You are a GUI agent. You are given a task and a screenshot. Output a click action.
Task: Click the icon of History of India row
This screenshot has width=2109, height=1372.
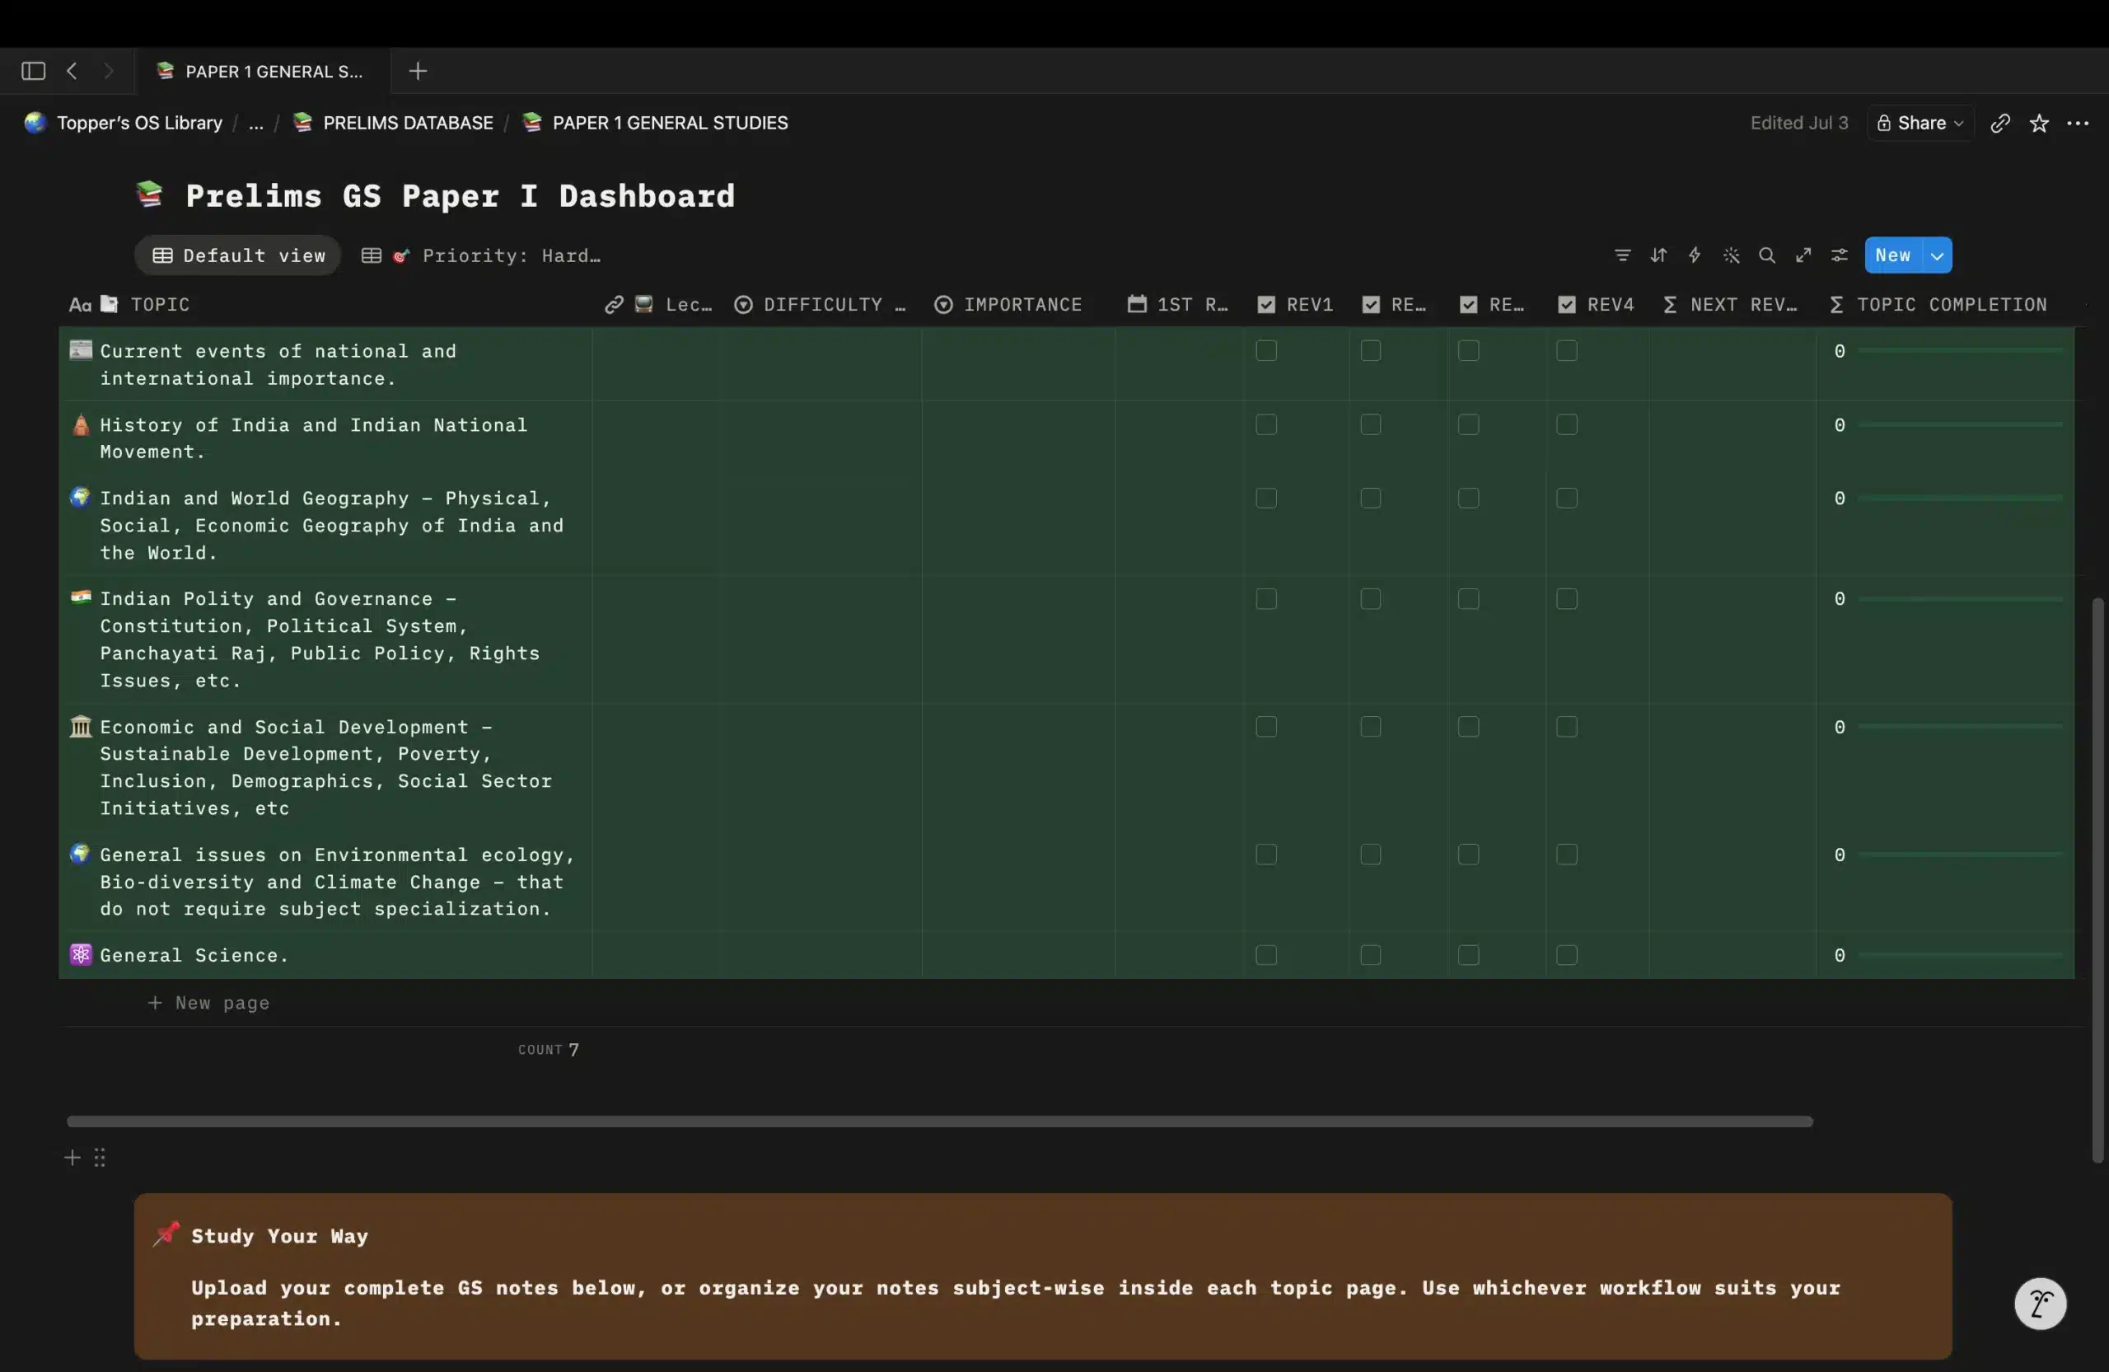pyautogui.click(x=81, y=424)
